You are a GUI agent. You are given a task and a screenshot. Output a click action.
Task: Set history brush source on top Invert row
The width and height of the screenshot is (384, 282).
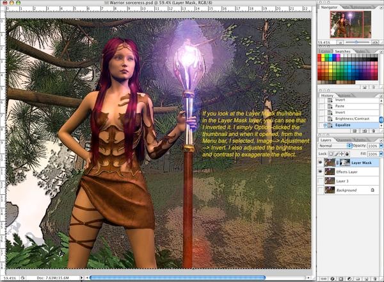[321, 100]
